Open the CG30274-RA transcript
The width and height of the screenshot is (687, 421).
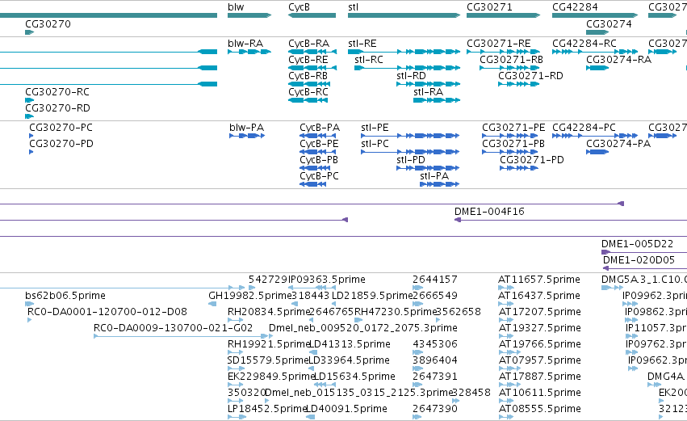[x=597, y=68]
